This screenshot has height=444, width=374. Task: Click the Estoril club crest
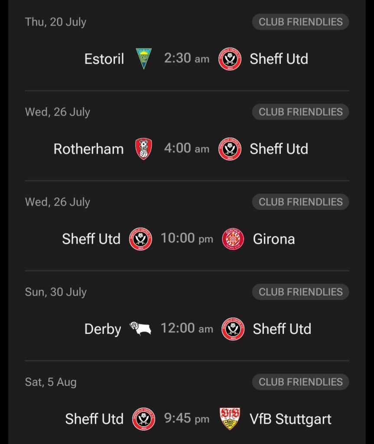(143, 59)
